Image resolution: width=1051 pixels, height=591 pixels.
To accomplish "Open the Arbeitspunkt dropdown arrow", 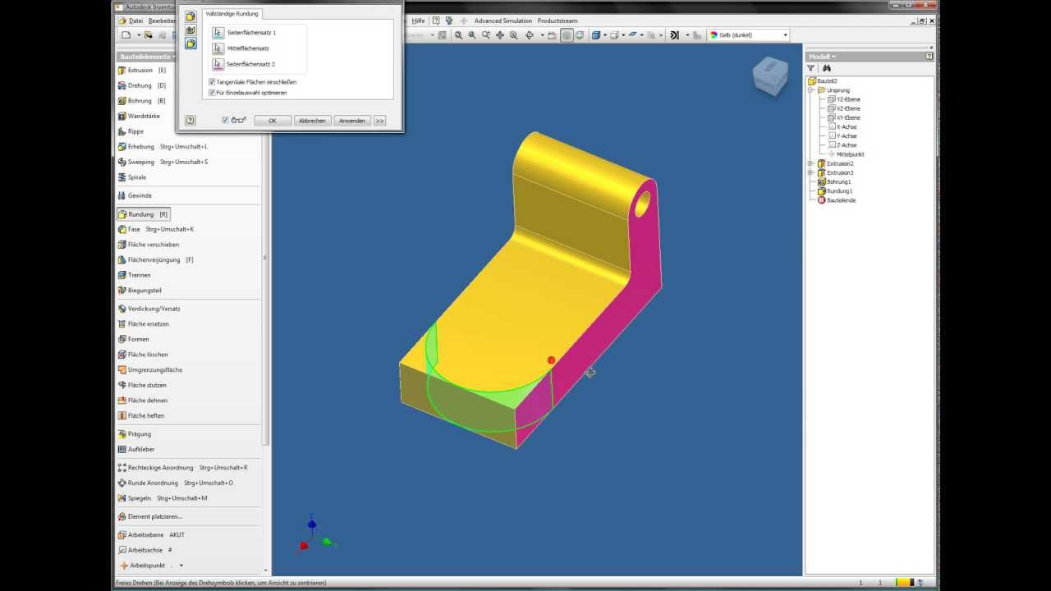I will pos(181,566).
